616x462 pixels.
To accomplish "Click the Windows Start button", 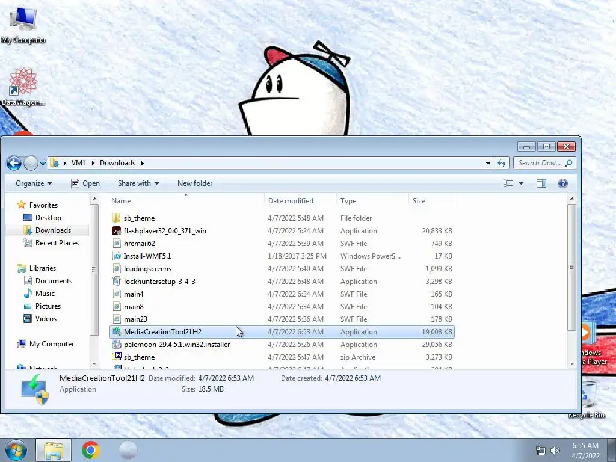I will click(16, 450).
